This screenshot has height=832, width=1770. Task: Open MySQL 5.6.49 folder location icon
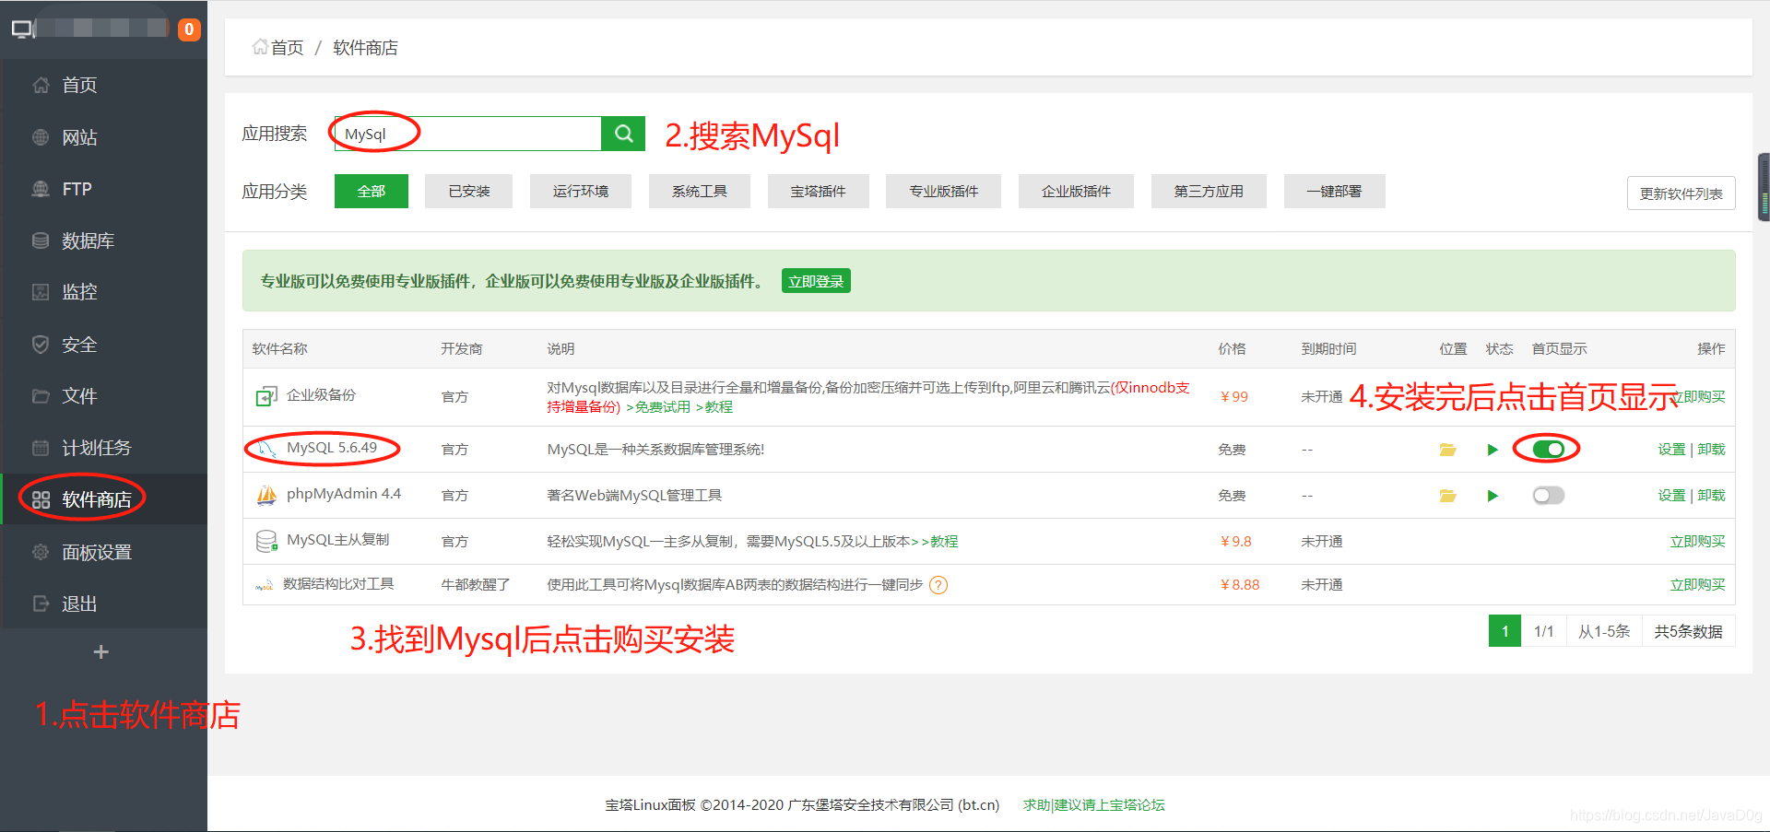(x=1447, y=450)
